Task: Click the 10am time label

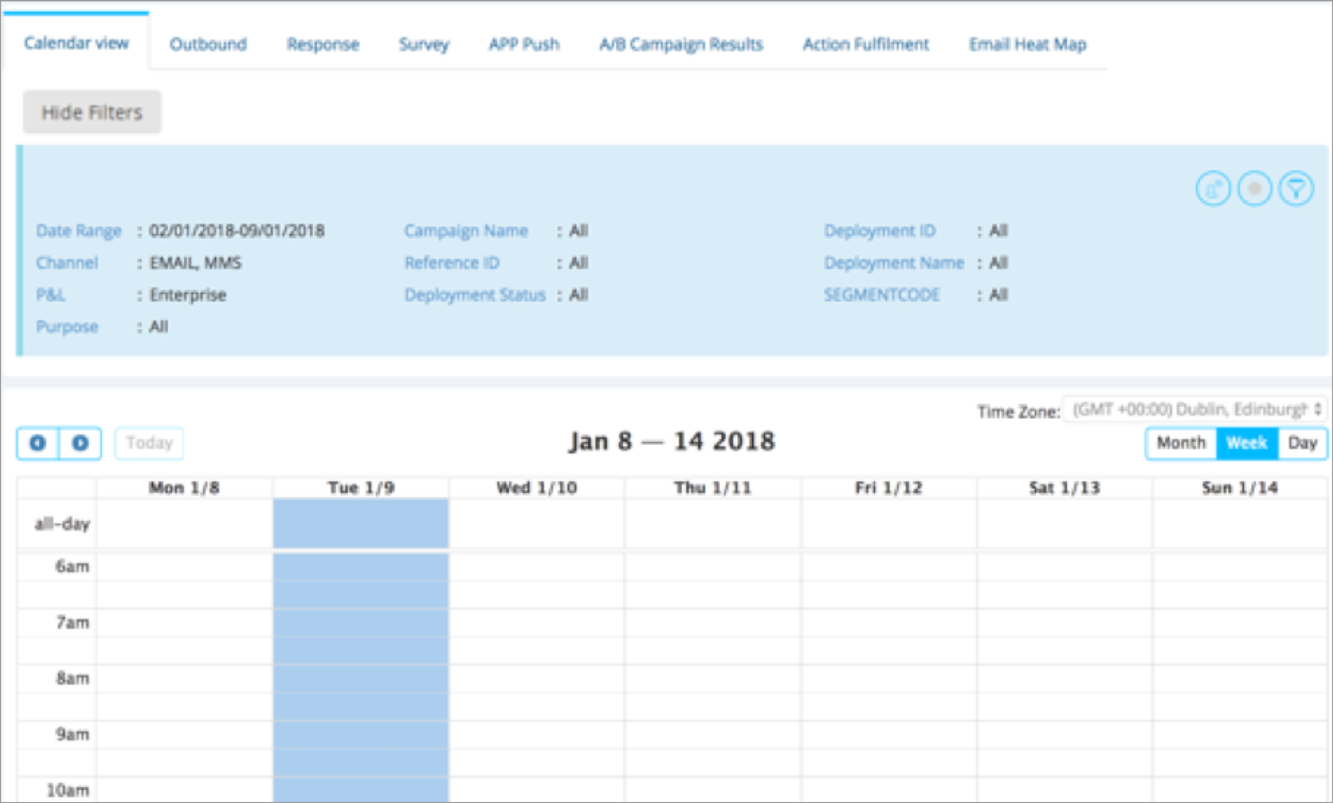Action: pyautogui.click(x=68, y=790)
